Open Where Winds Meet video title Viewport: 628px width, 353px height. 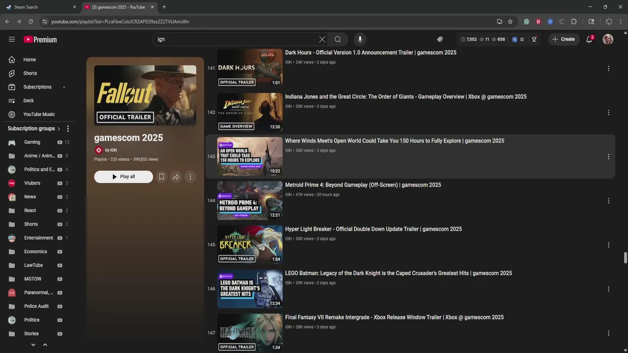394,141
